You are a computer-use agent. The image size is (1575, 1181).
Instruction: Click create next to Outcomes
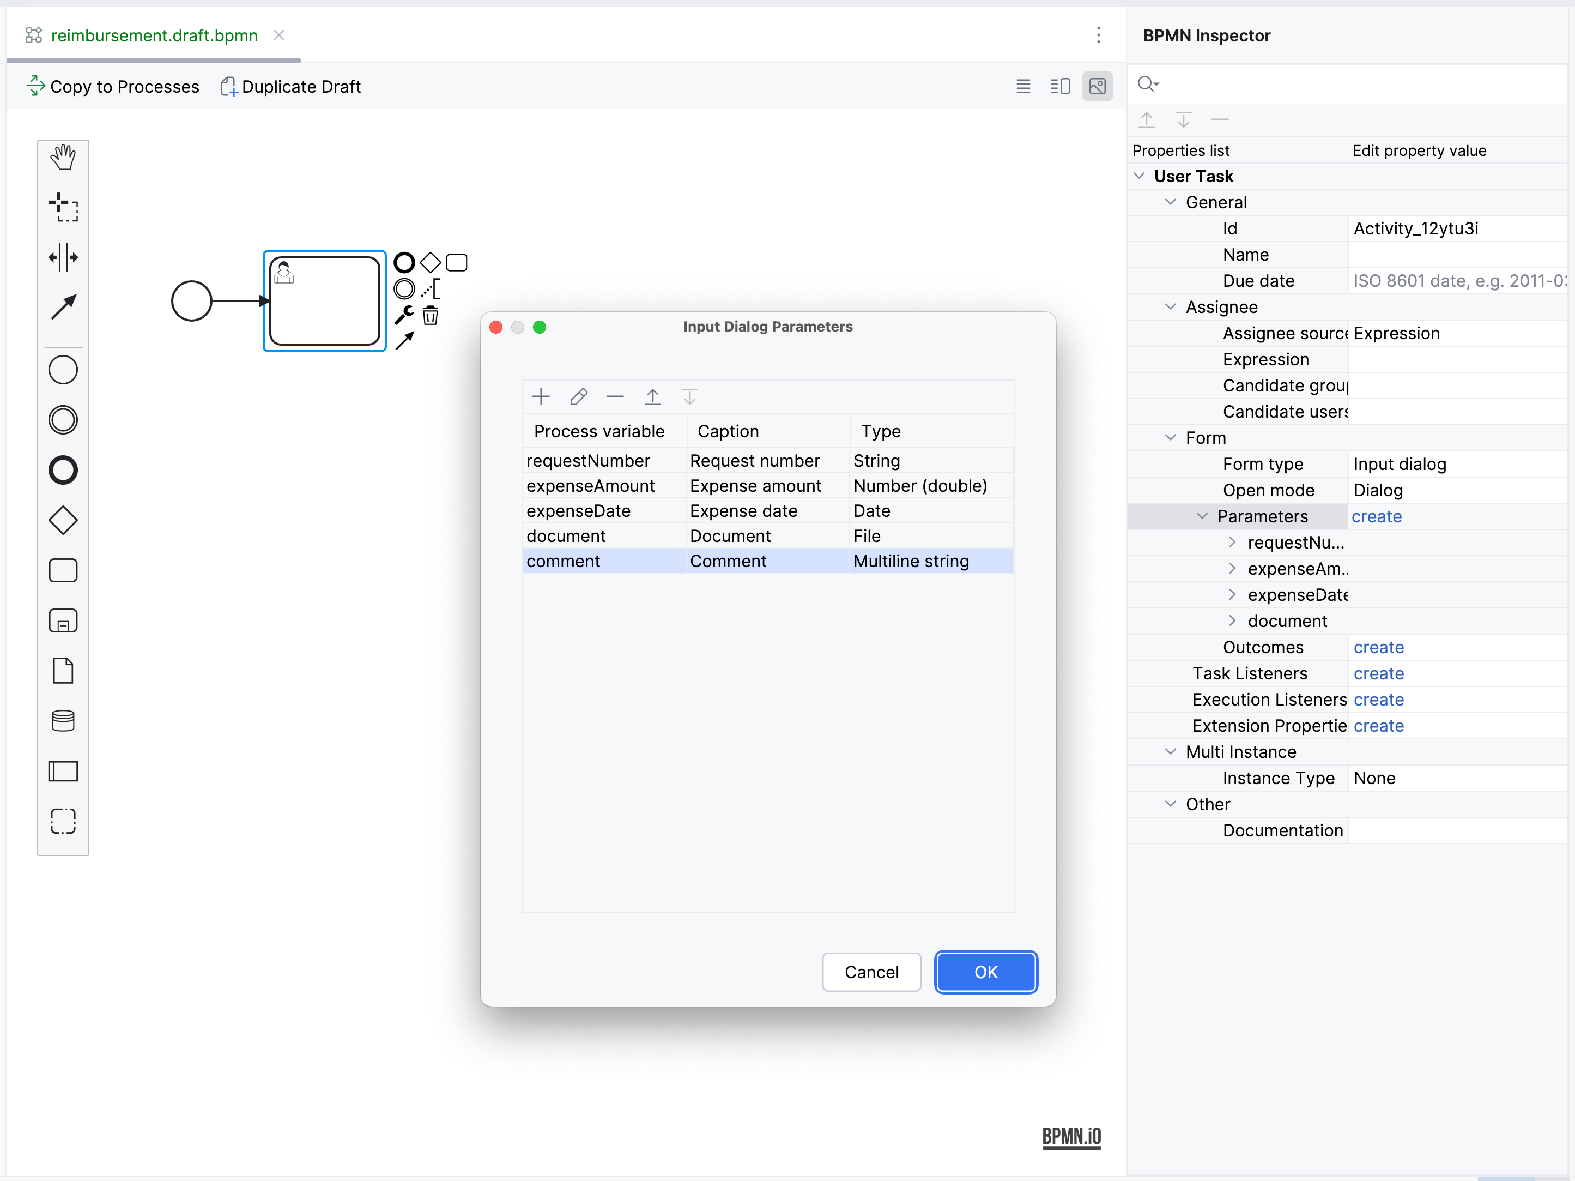coord(1378,647)
